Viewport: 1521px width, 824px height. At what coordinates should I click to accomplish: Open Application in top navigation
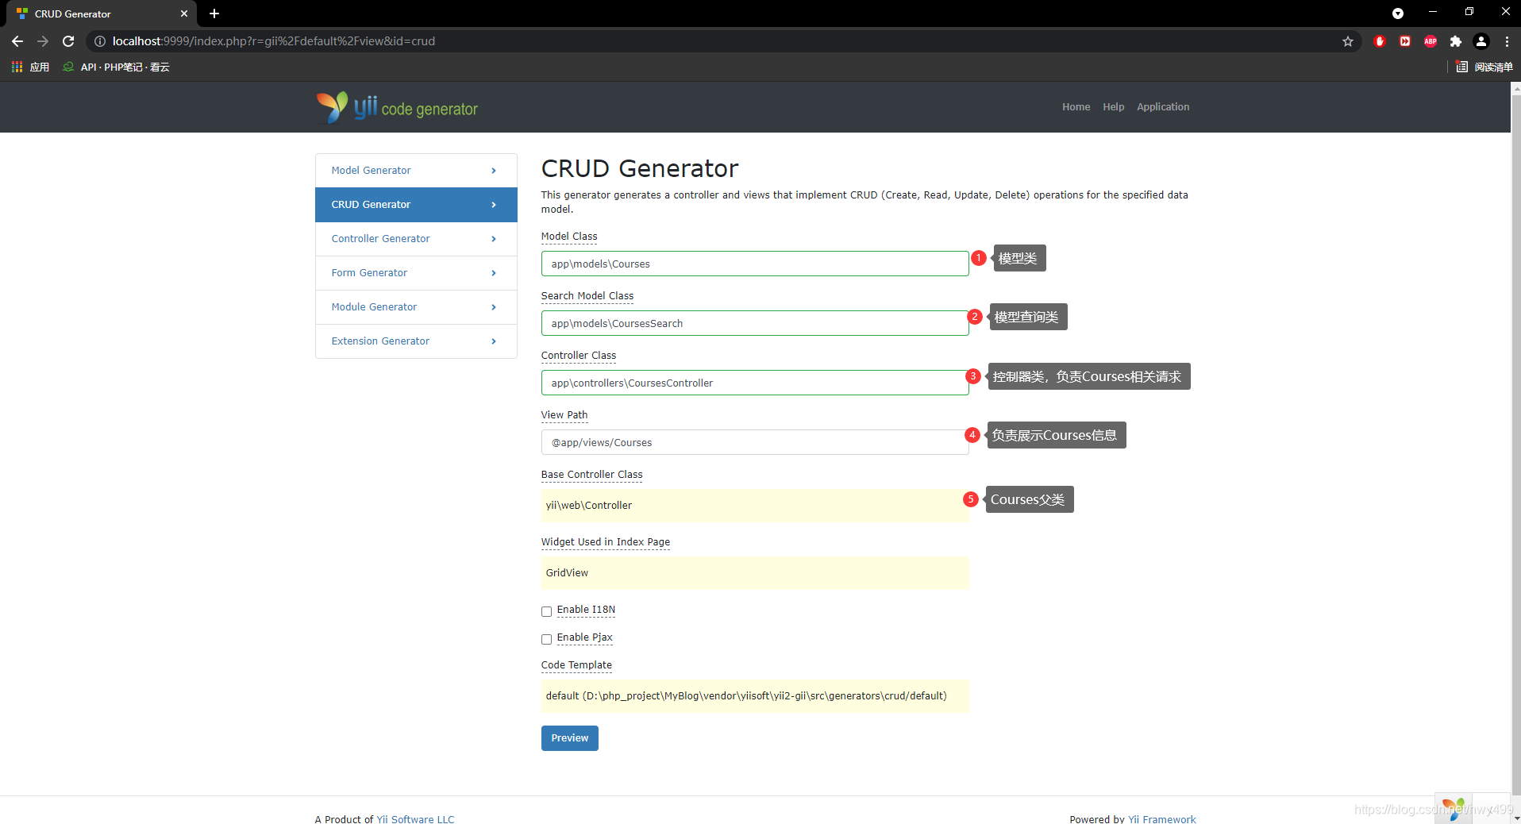click(1163, 107)
